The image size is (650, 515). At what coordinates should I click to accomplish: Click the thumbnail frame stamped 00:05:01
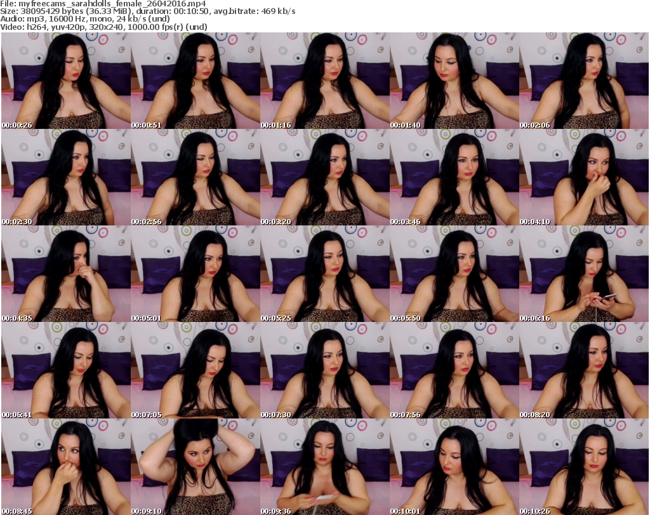196,274
